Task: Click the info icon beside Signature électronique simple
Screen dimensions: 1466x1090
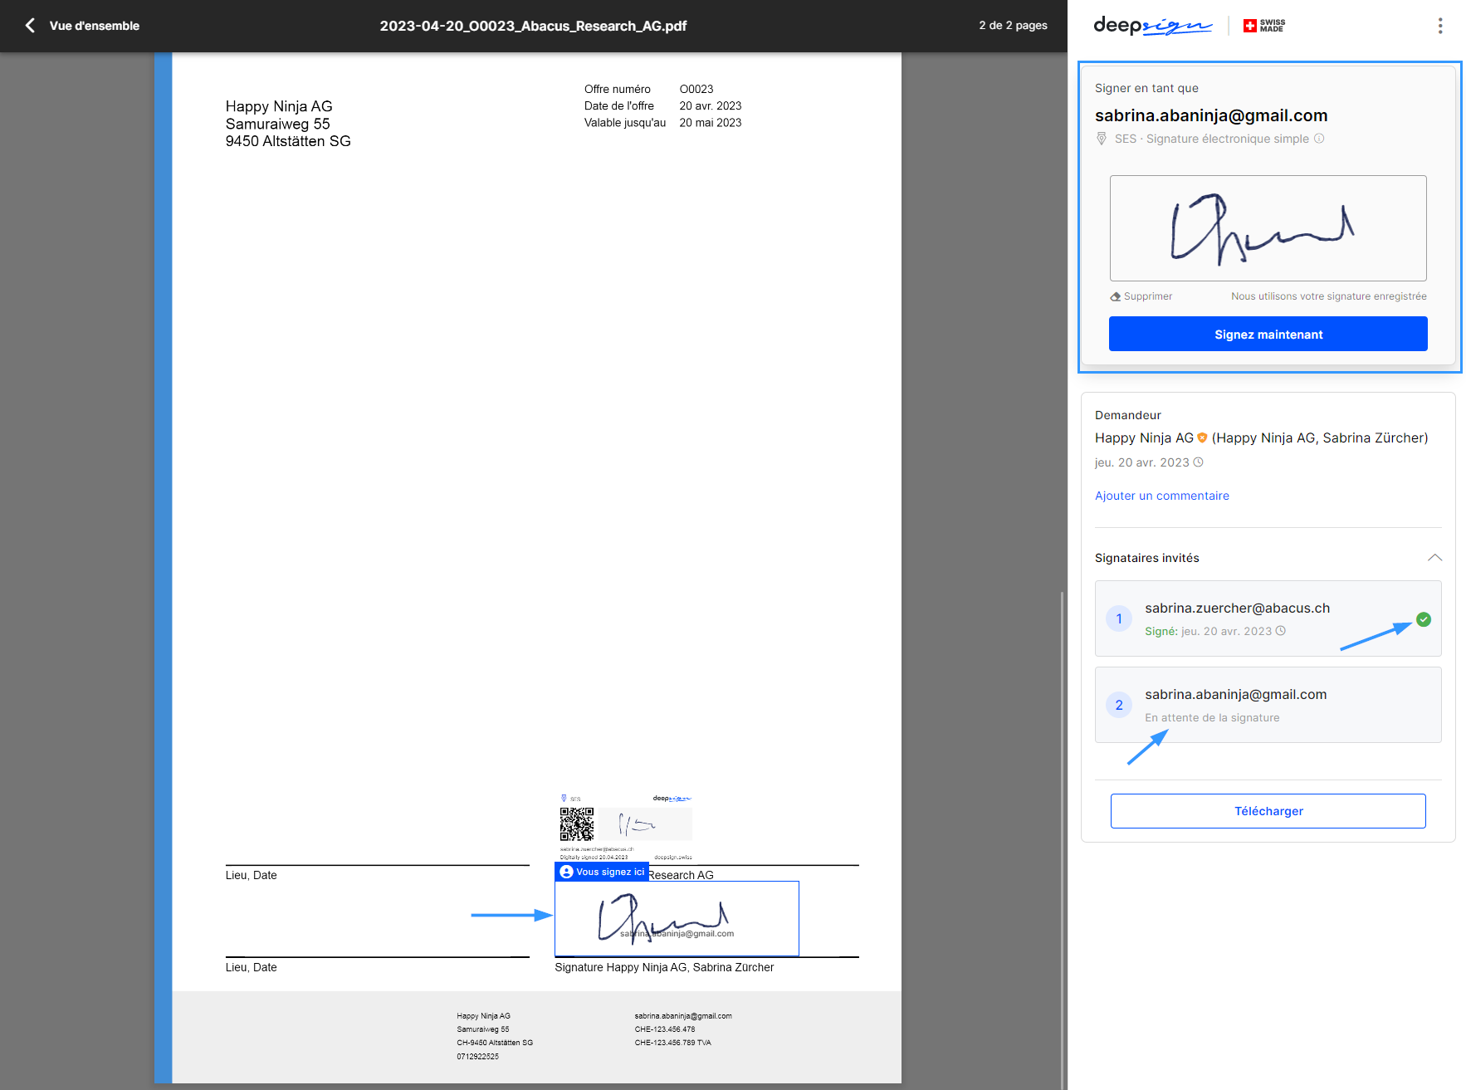Action: pyautogui.click(x=1319, y=139)
